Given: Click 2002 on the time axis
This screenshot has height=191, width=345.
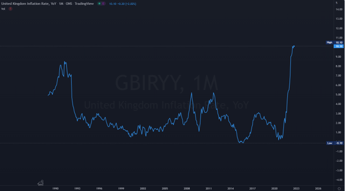Looking at the screenshot, I should click(x=143, y=189).
